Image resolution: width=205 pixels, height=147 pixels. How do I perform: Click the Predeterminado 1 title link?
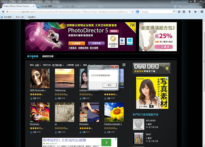point(113,124)
